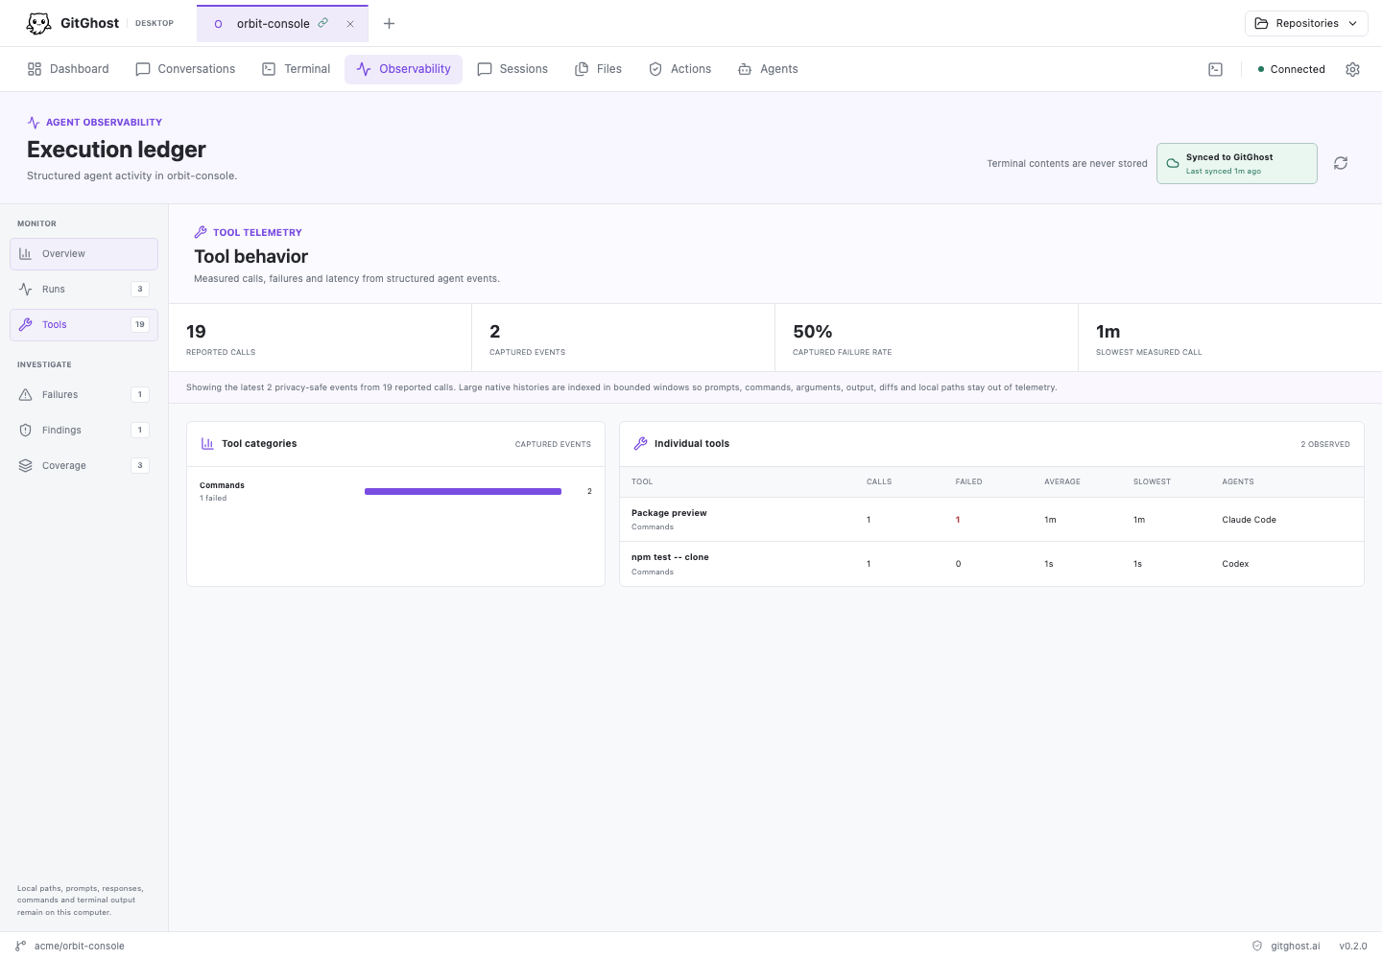Select the Package preview tool row

pos(991,520)
